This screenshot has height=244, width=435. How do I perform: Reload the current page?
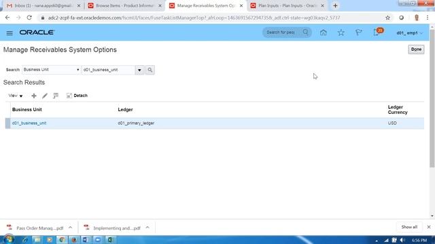coord(29,18)
